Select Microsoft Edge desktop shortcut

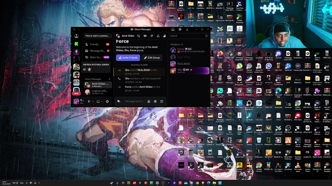tap(278, 93)
